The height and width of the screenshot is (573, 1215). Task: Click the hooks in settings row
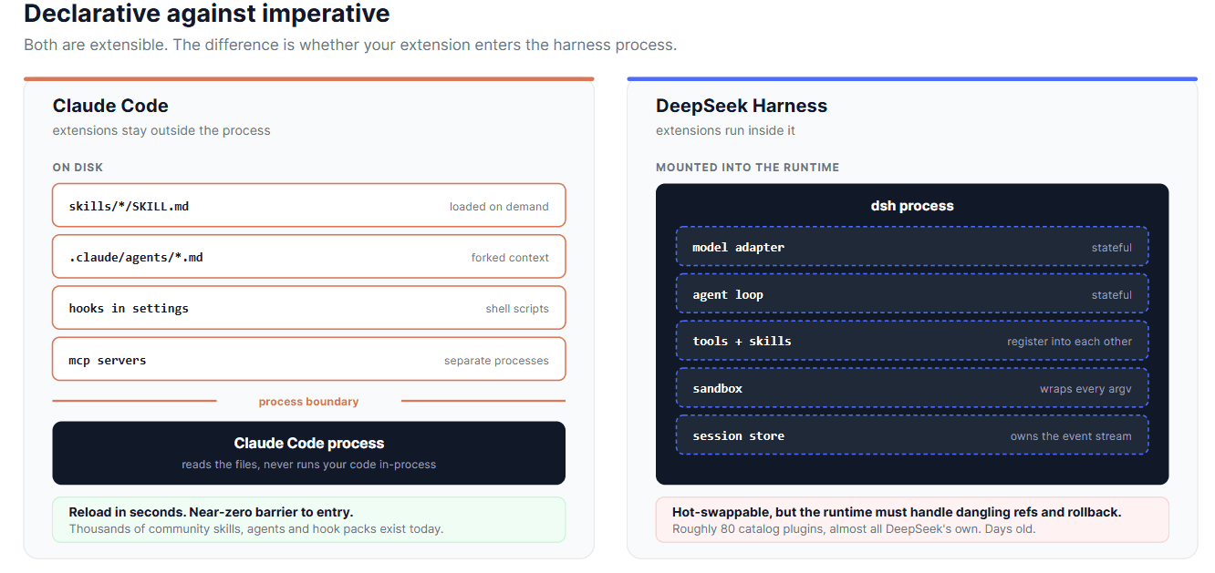pyautogui.click(x=309, y=308)
